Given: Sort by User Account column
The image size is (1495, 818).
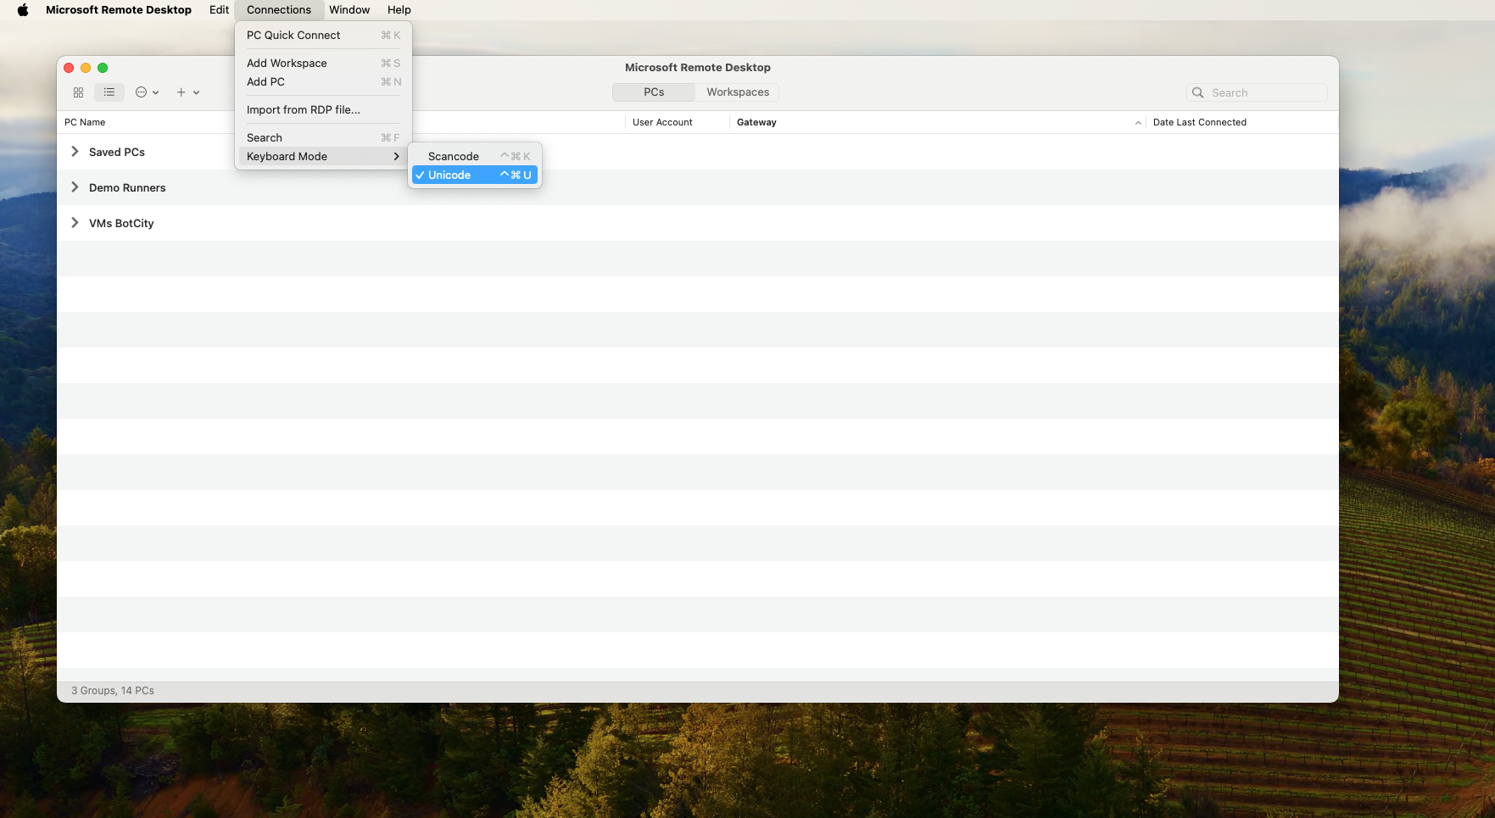Looking at the screenshot, I should click(x=662, y=122).
